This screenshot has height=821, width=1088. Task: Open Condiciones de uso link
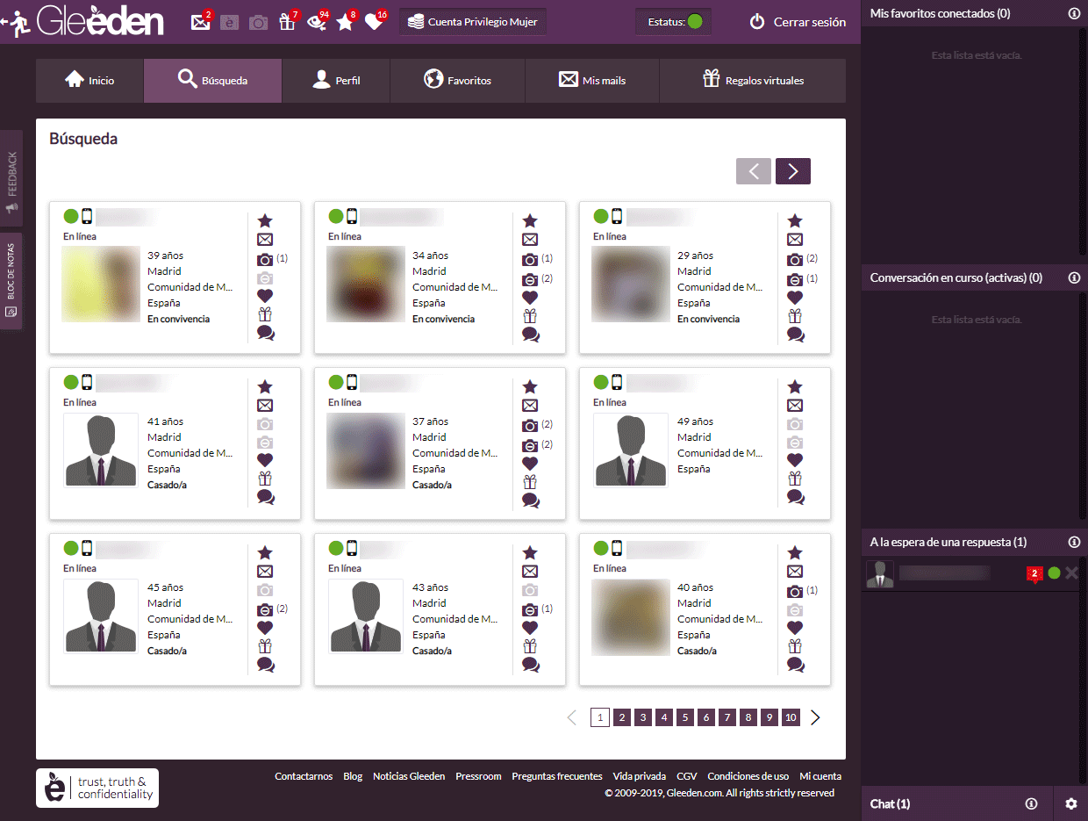click(x=748, y=776)
